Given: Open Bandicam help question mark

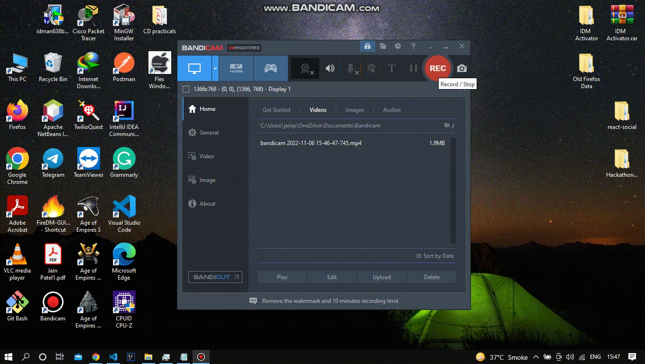Looking at the screenshot, I should click(413, 46).
